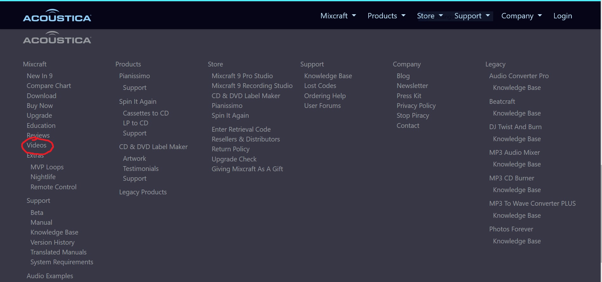Viewport: 602px width, 282px height.
Task: Open the Reviews link
Action: (38, 135)
